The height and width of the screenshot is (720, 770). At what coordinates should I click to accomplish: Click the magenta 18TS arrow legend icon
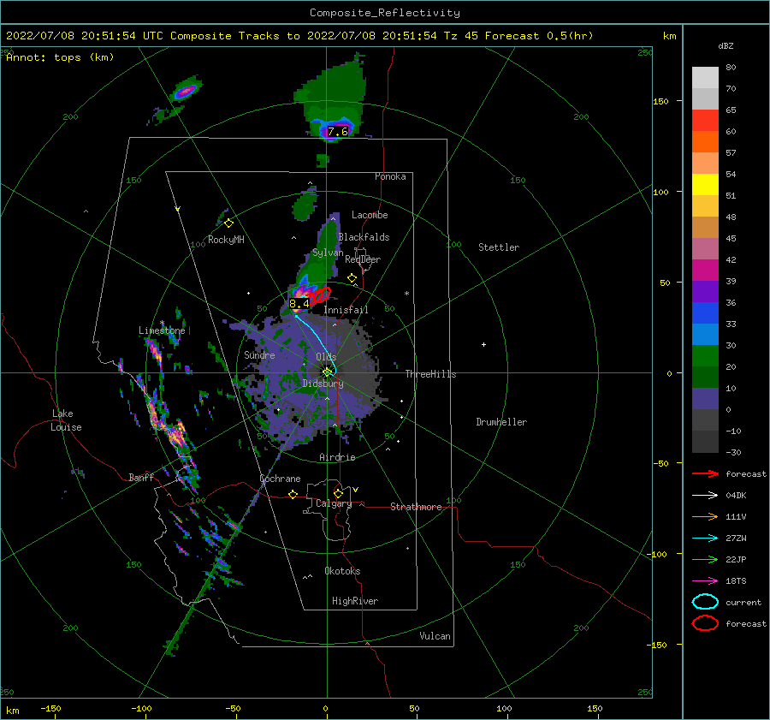pyautogui.click(x=705, y=581)
